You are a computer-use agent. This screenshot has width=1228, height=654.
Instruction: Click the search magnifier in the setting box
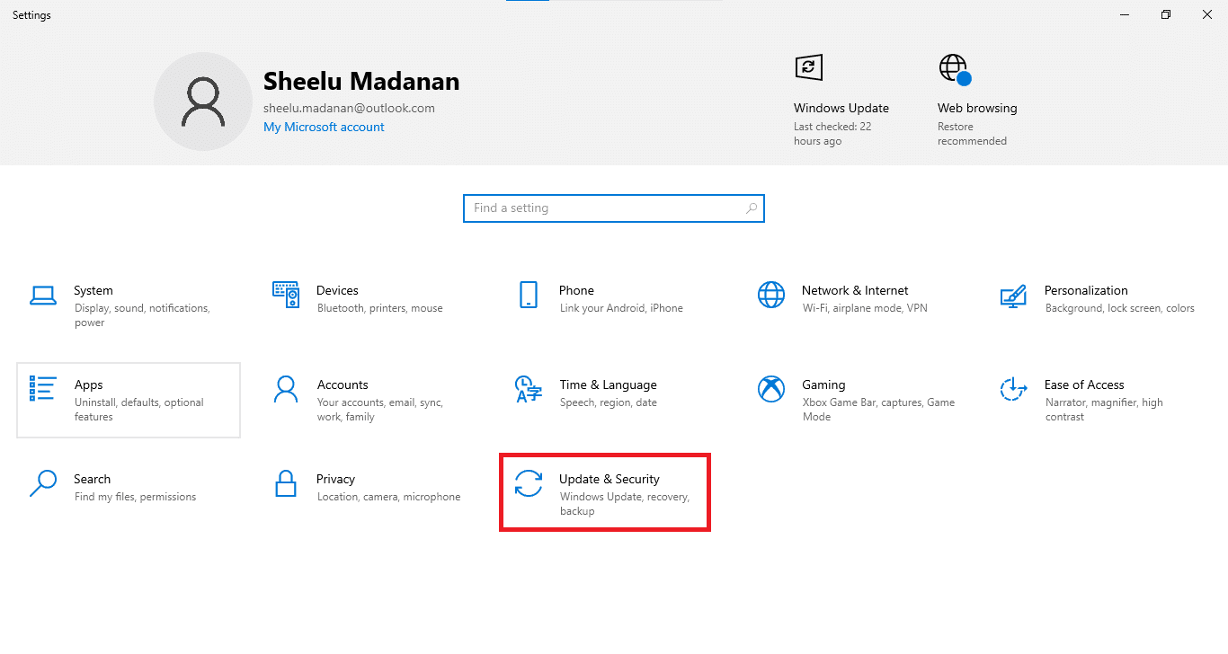tap(752, 208)
